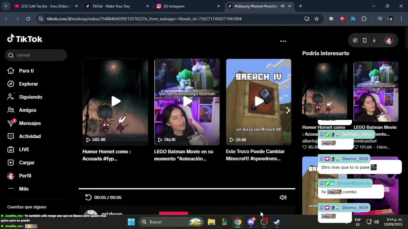Open the Extensions puzzle menu
This screenshot has width=408, height=229.
tap(364, 19)
